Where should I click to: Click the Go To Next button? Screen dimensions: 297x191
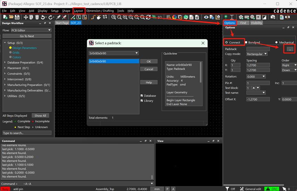[27, 36]
